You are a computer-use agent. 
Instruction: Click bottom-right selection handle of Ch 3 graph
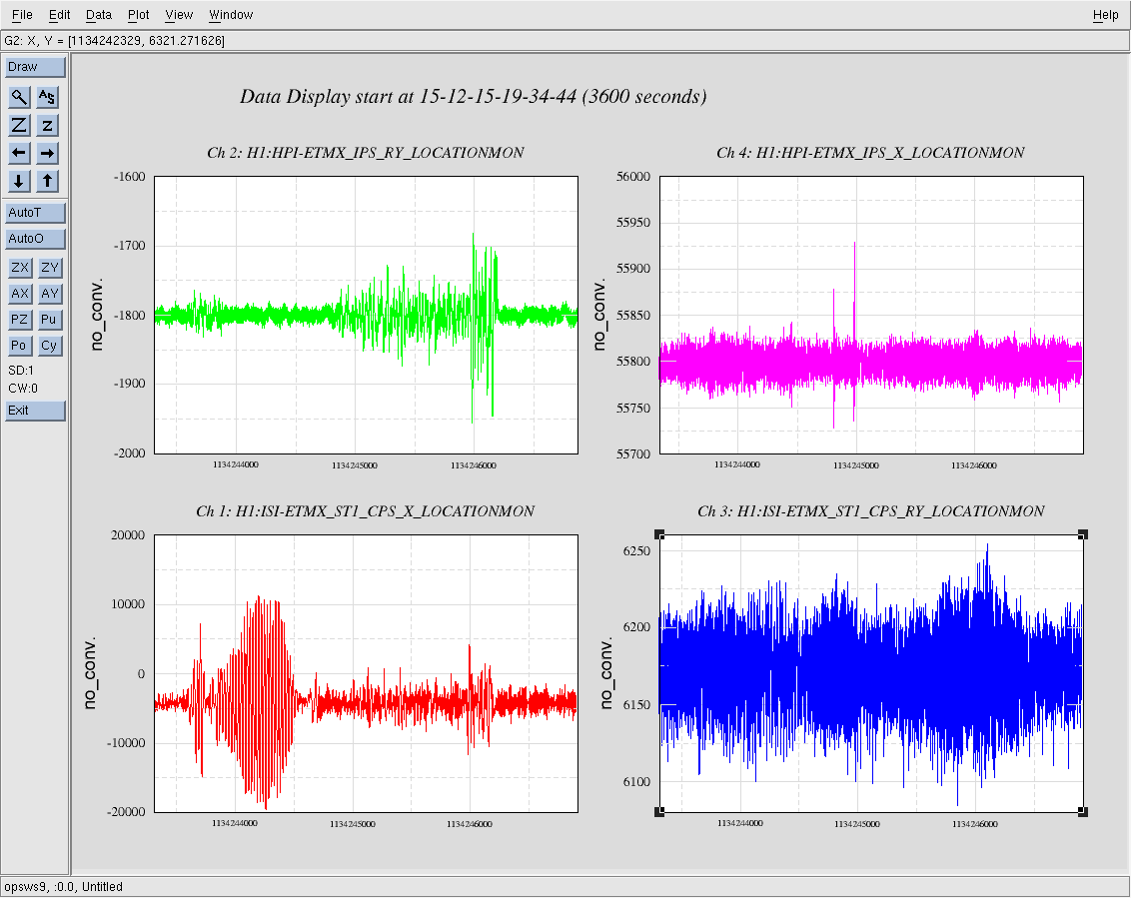coord(1083,812)
